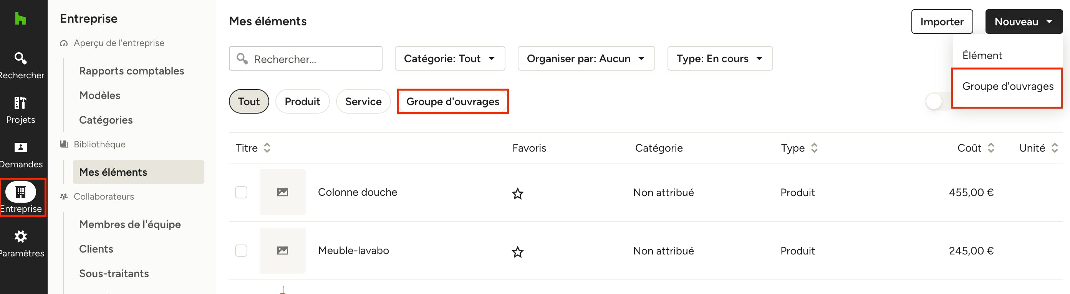Click into the Rechercher search field
This screenshot has width=1070, height=294.
point(305,59)
